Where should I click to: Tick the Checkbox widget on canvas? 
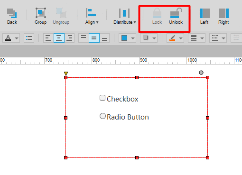point(102,98)
